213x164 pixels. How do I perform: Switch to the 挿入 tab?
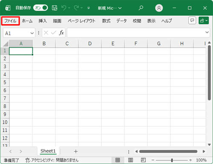tap(43, 21)
